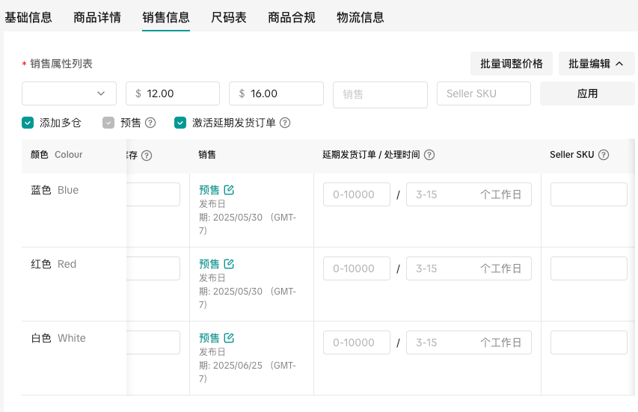The image size is (638, 412).
Task: Click the Blue row 预售 link
Action: click(209, 190)
